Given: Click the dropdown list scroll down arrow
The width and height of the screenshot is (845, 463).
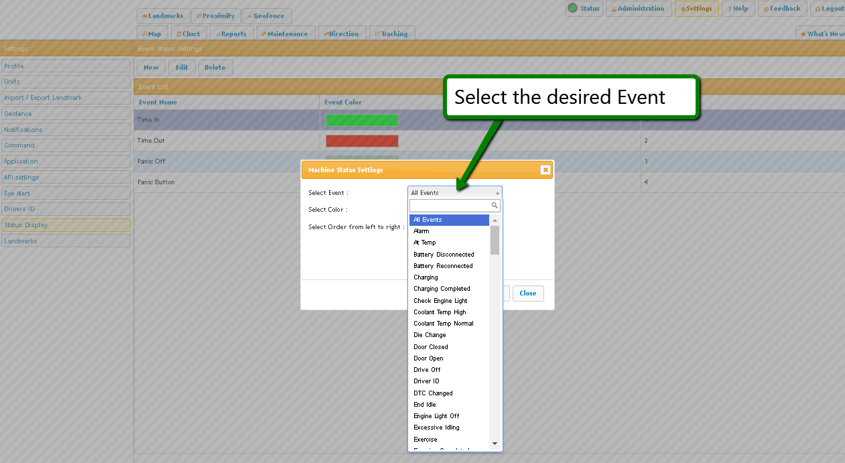Looking at the screenshot, I should point(495,444).
